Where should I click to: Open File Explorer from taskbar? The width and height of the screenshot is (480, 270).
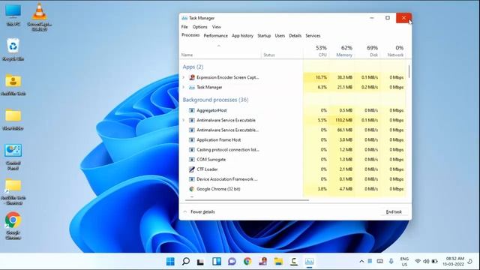point(278,261)
